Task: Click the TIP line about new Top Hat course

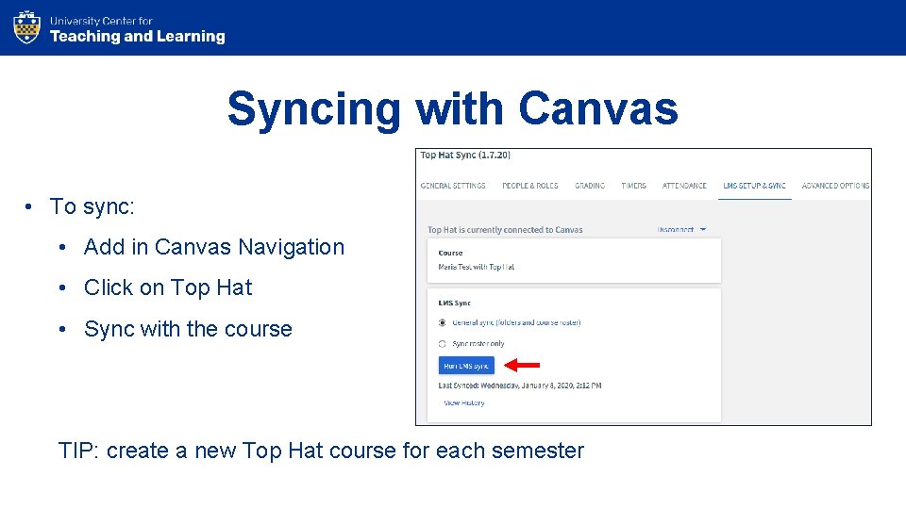Action: [x=321, y=451]
